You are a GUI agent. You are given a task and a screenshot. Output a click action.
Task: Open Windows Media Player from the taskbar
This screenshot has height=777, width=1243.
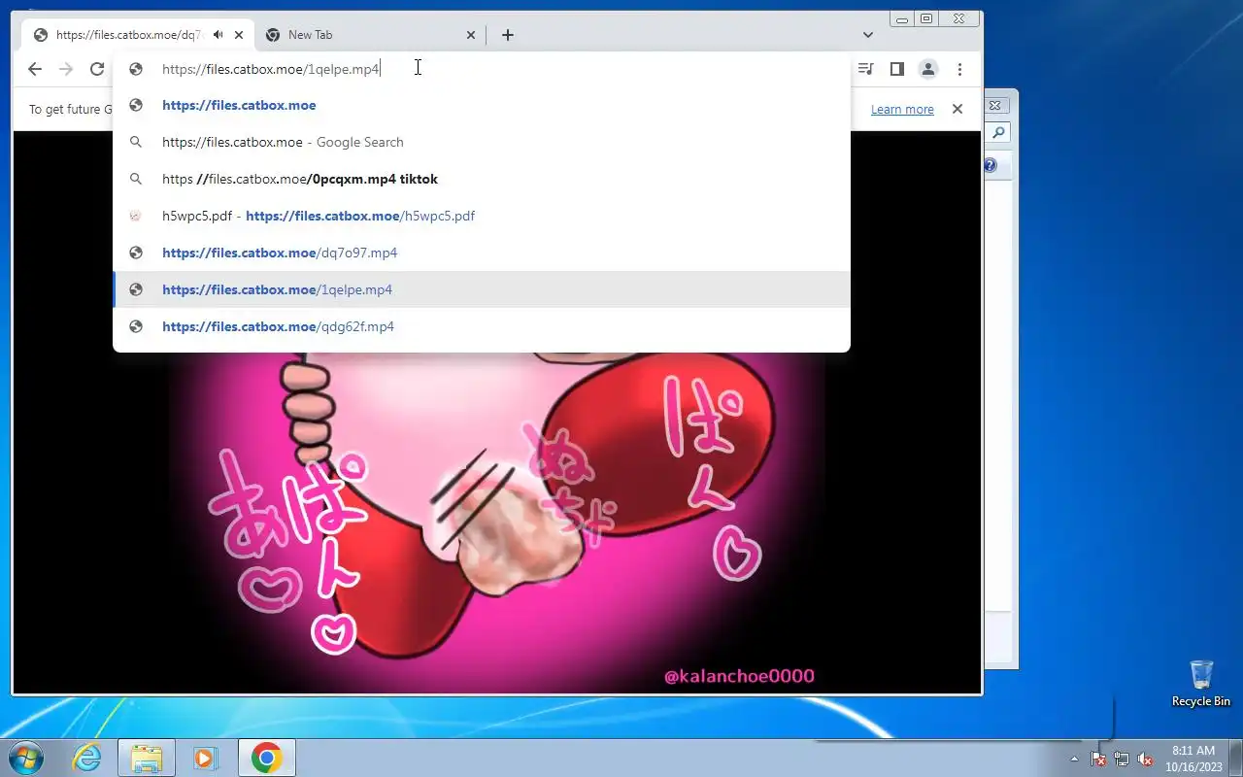click(x=206, y=758)
